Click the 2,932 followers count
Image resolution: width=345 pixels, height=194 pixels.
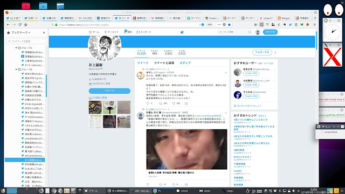click(x=168, y=53)
